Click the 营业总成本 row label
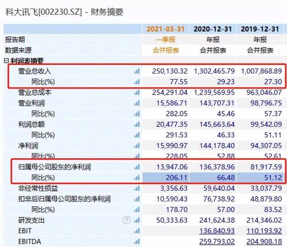Screen dimensions: 287x247 34,92
